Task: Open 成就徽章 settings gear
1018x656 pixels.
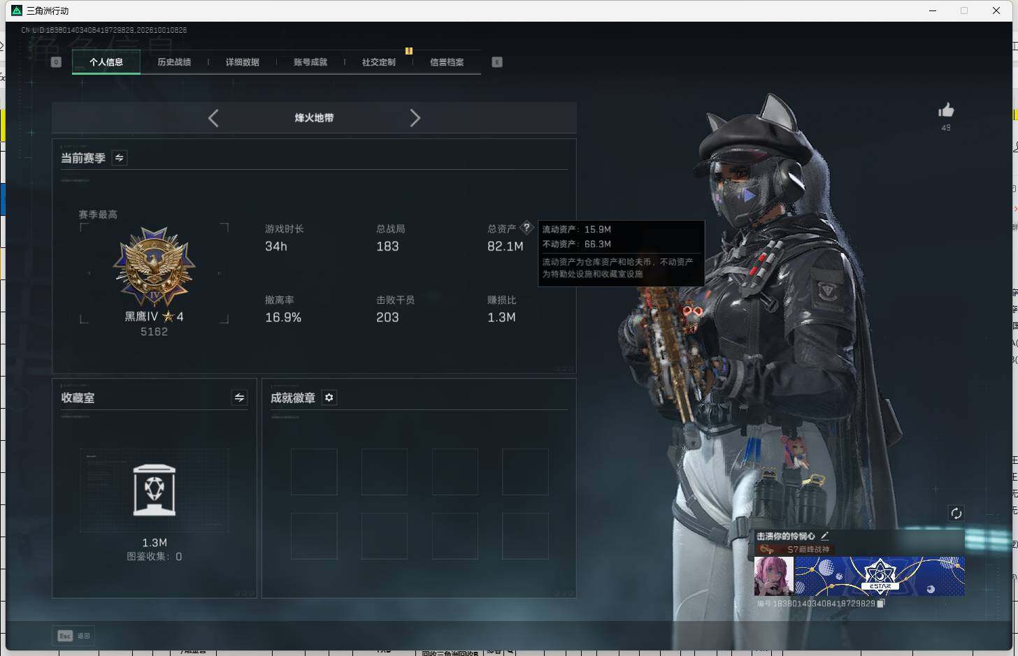Action: (329, 398)
